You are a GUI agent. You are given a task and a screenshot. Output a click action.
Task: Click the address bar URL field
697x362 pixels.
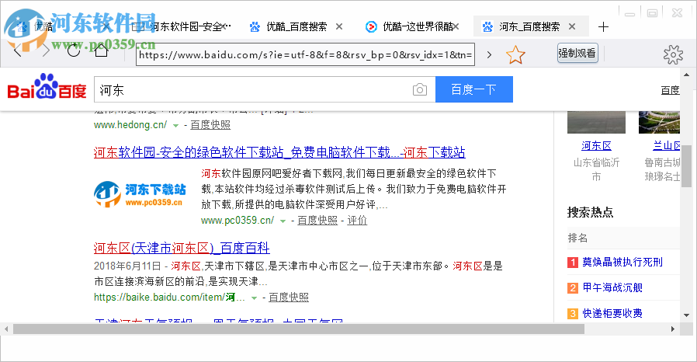pyautogui.click(x=305, y=54)
